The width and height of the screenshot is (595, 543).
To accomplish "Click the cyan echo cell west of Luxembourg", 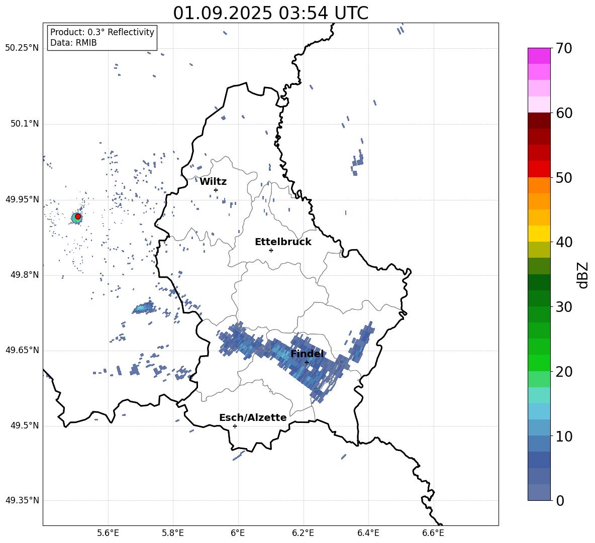I will [x=143, y=307].
